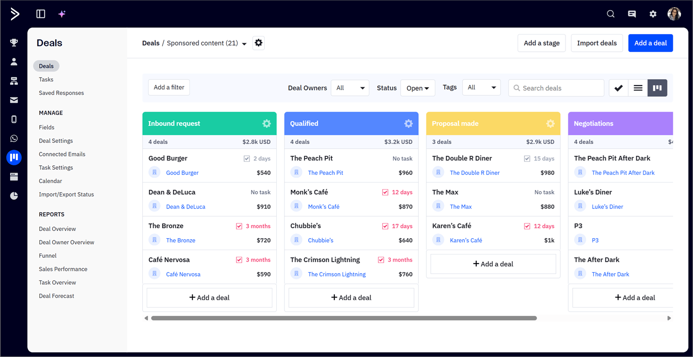
Task: Open the global search magnifier icon
Action: tap(611, 14)
